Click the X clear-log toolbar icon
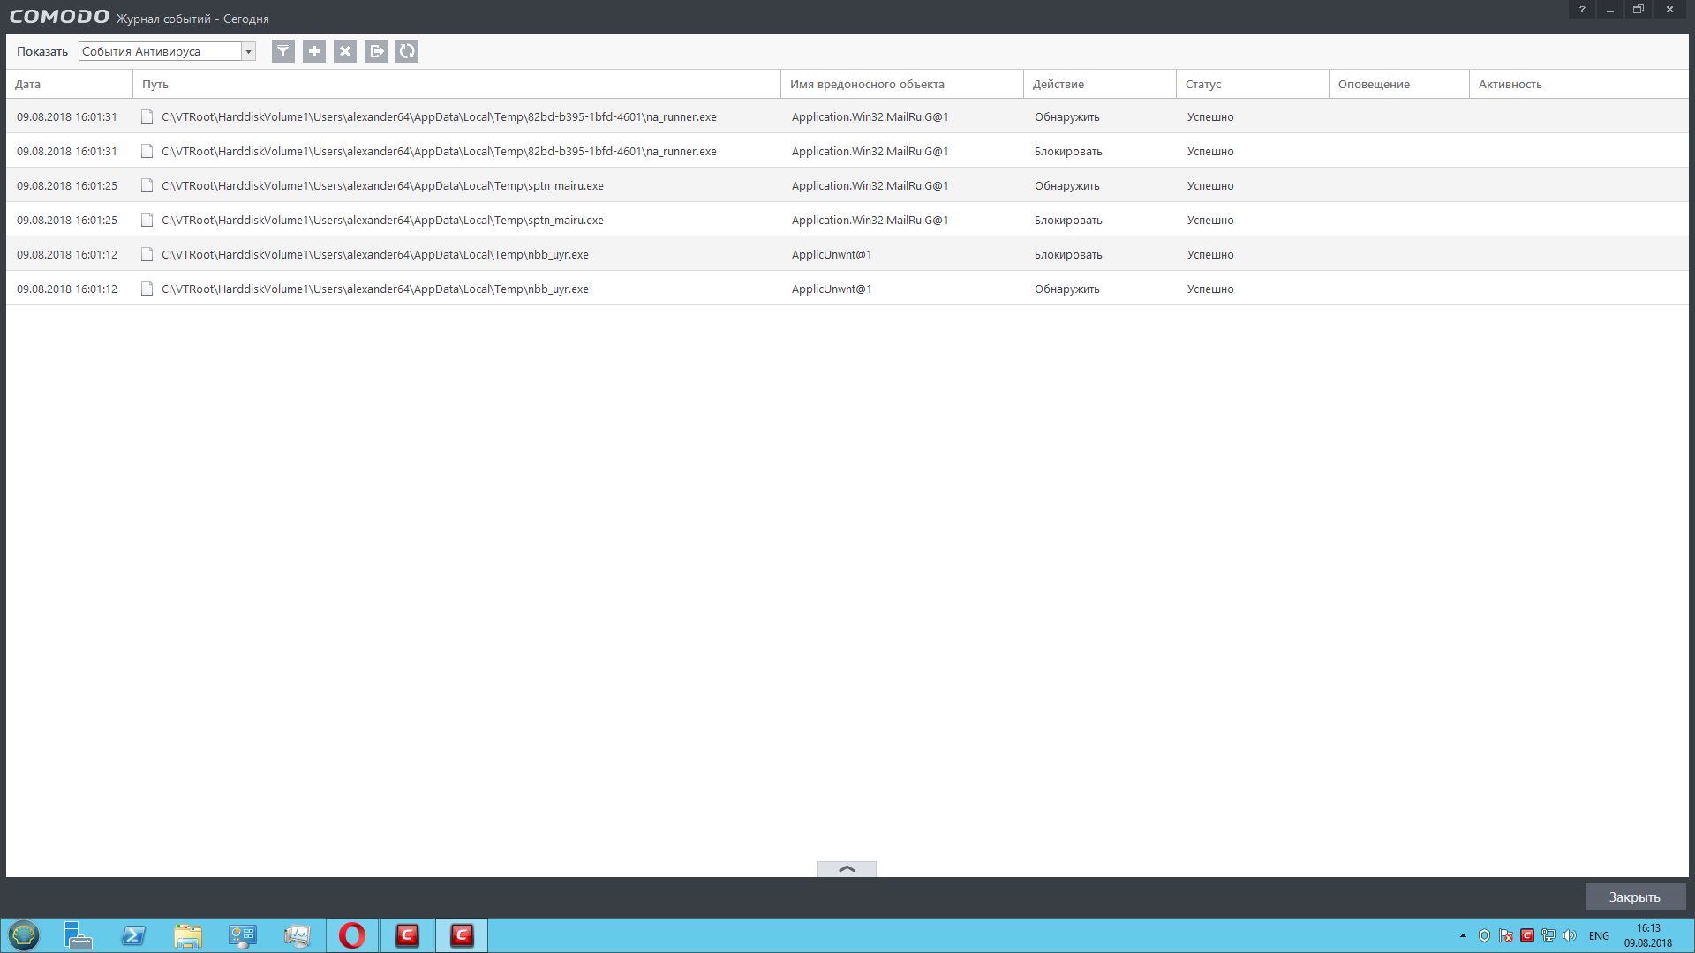This screenshot has width=1695, height=953. click(x=345, y=51)
